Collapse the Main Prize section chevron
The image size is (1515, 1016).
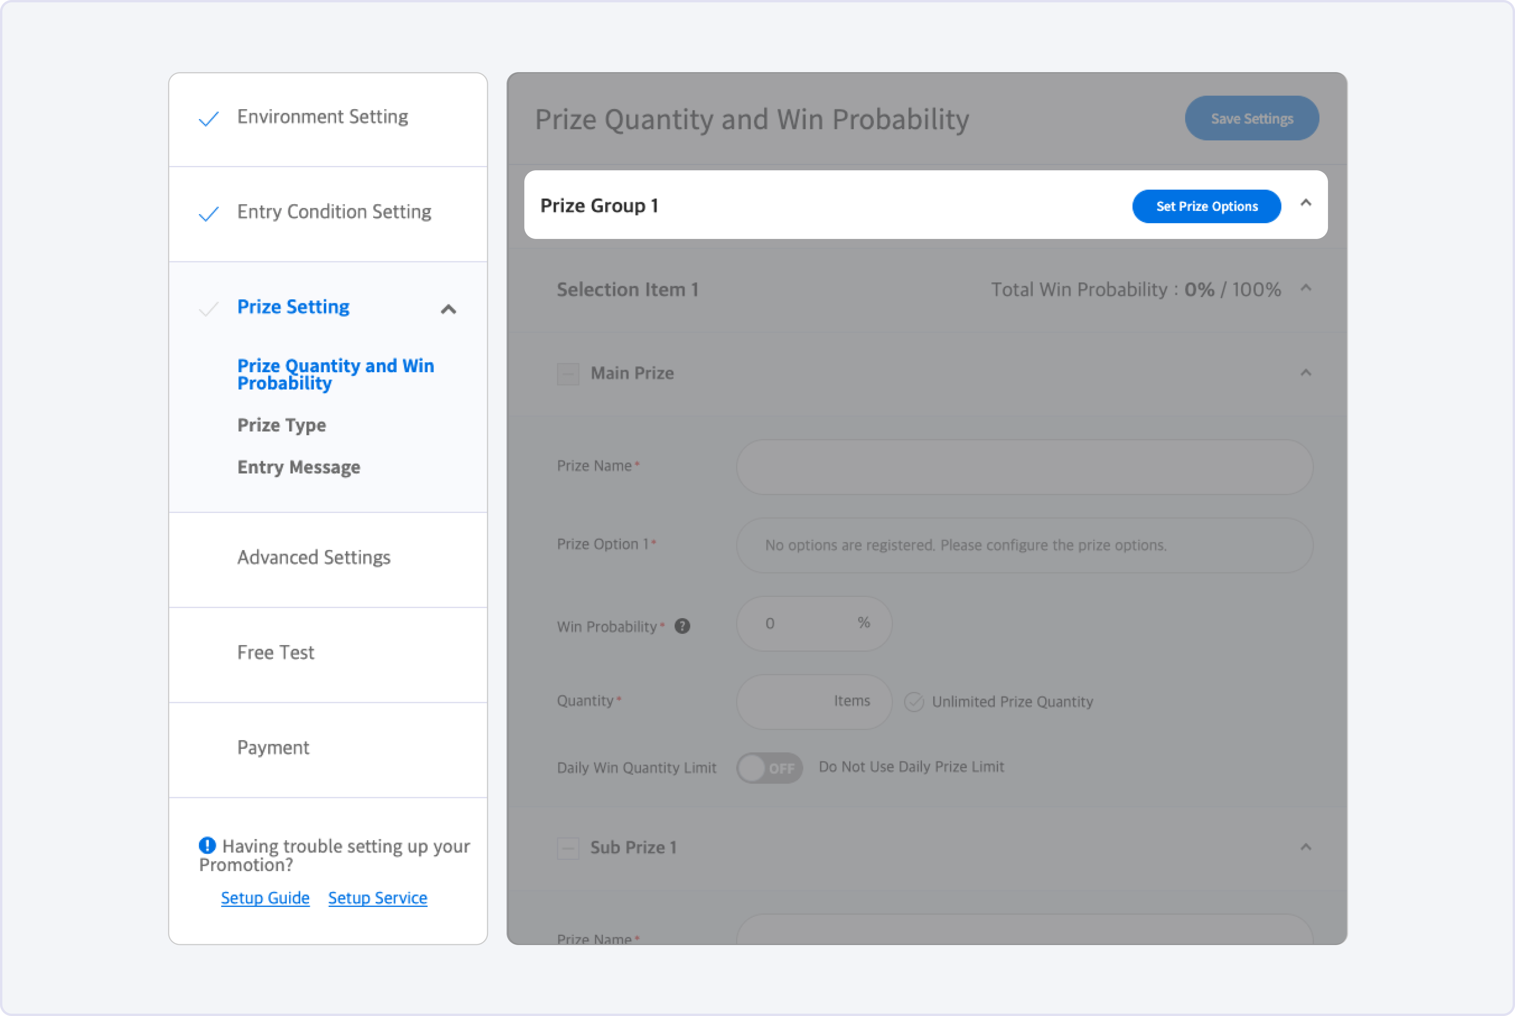[x=1306, y=373]
